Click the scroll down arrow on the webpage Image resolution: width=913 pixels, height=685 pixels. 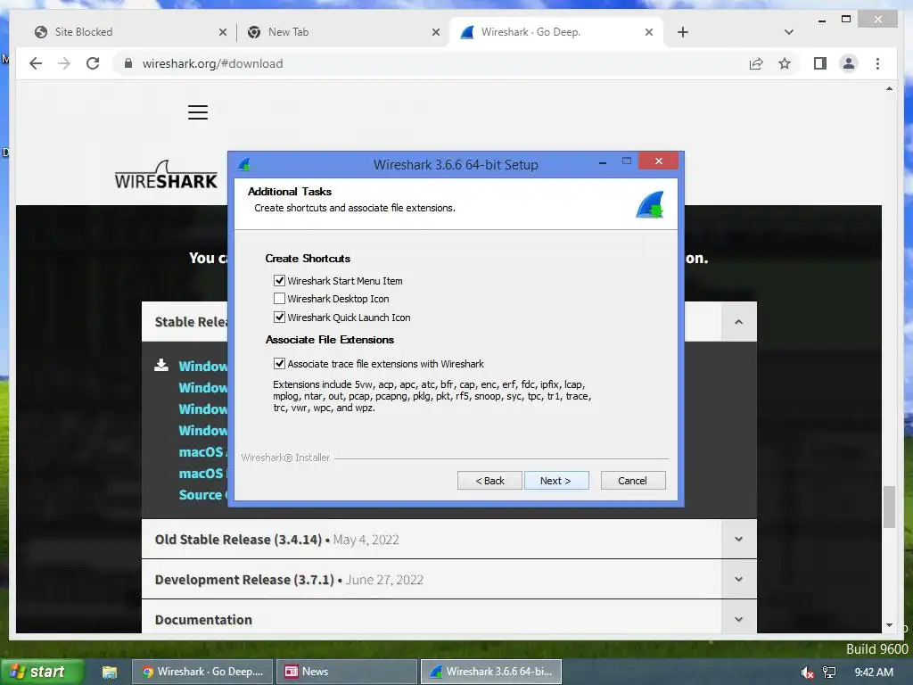pyautogui.click(x=889, y=625)
